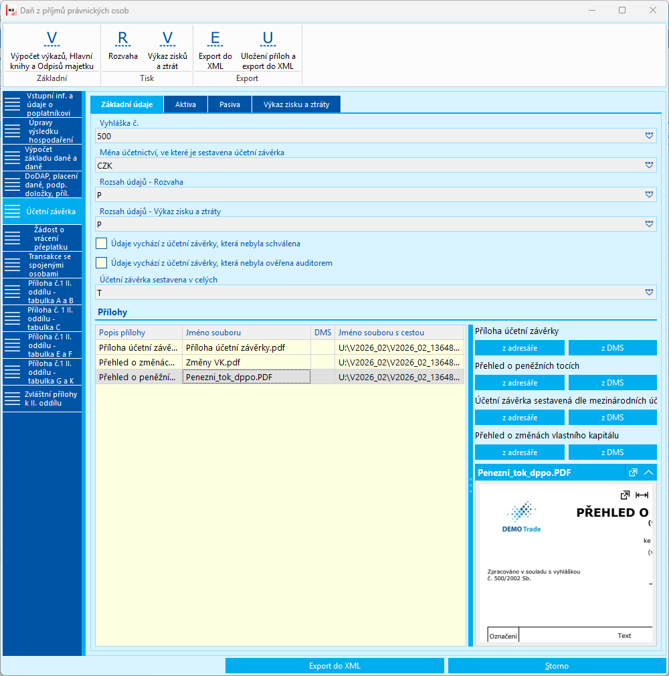Click Jméno souboru s cestou column header
The image size is (669, 676).
coord(399,333)
